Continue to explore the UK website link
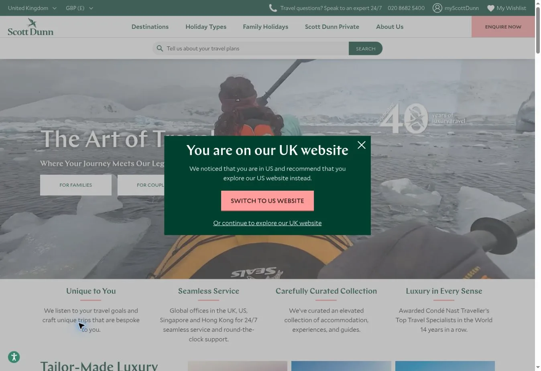Screen dimensions: 541x371 267,223
